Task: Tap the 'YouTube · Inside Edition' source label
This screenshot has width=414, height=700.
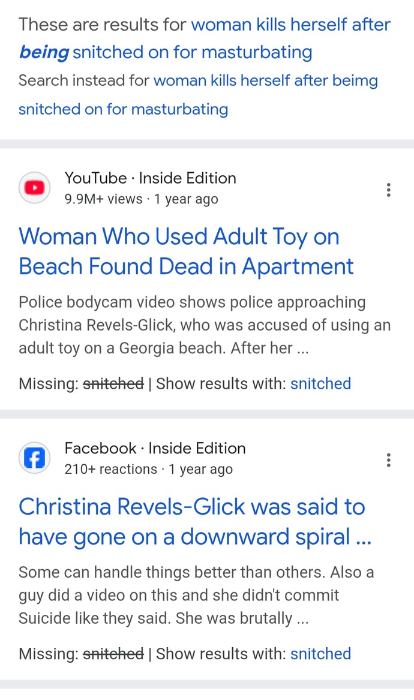Action: coord(150,178)
